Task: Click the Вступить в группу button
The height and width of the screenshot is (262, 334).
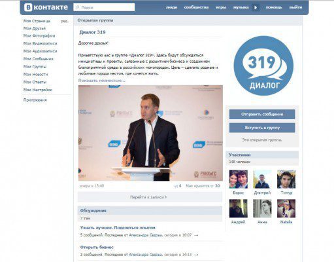Action: point(262,128)
